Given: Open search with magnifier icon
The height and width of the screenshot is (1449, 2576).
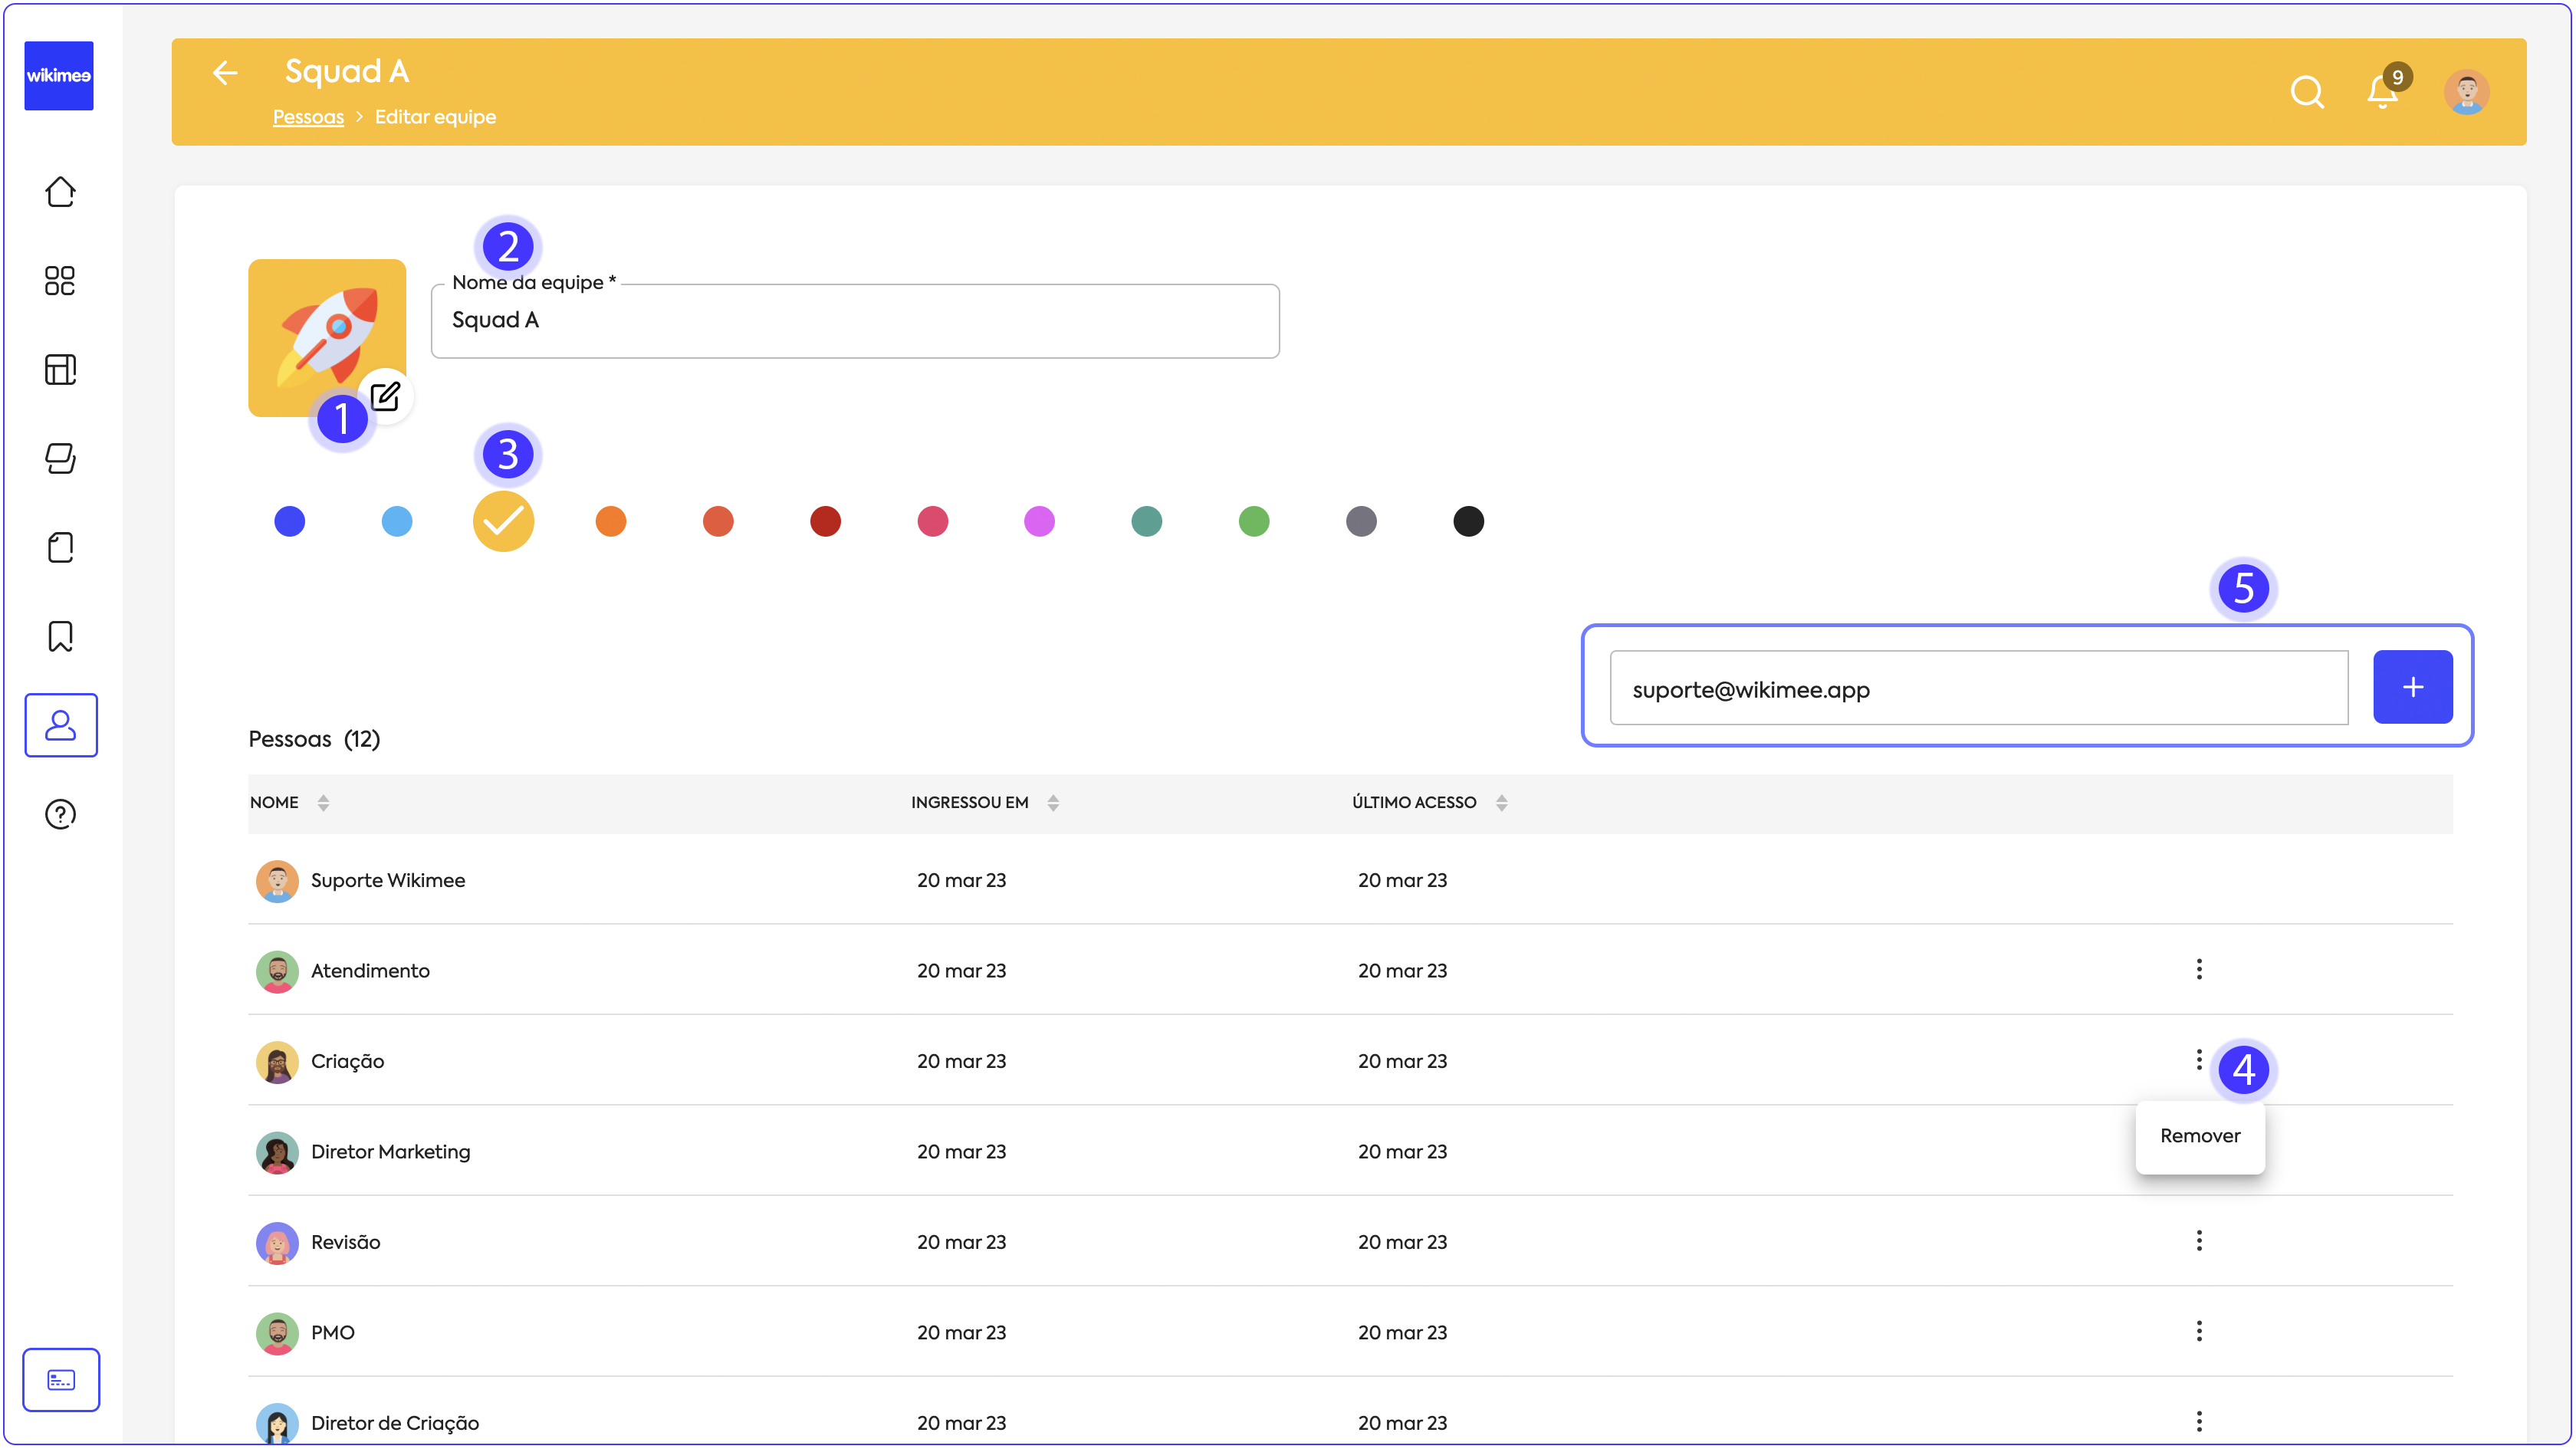Looking at the screenshot, I should click(2306, 93).
